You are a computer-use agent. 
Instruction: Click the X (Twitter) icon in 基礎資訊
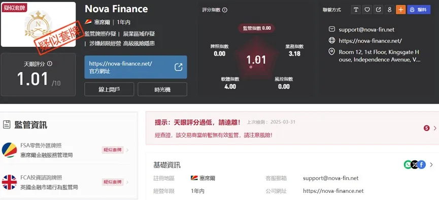click(x=415, y=164)
